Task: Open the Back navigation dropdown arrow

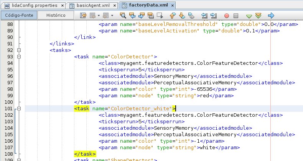Action: [x=99, y=16]
